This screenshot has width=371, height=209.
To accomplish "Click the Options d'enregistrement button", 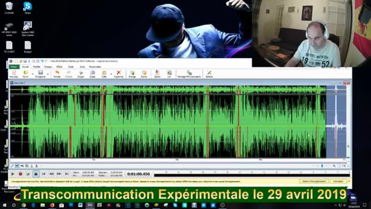I will tap(314, 181).
